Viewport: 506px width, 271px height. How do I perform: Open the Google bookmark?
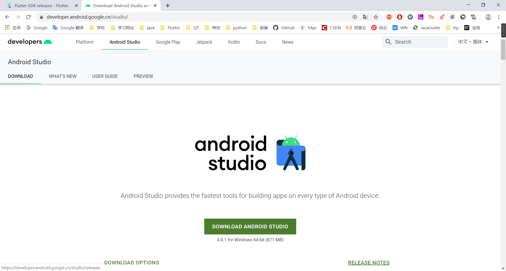(37, 28)
